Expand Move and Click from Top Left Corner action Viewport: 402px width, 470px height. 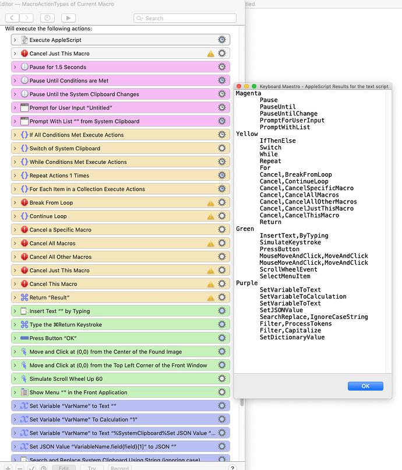[x=15, y=365]
